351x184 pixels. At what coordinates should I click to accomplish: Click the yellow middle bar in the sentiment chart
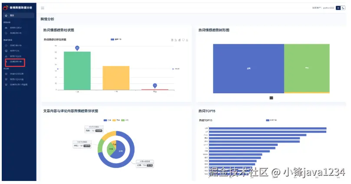point(116,78)
